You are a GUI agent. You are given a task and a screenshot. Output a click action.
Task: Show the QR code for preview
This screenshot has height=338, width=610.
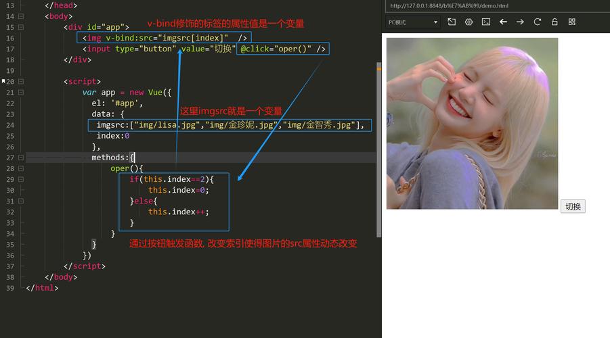pyautogui.click(x=572, y=22)
